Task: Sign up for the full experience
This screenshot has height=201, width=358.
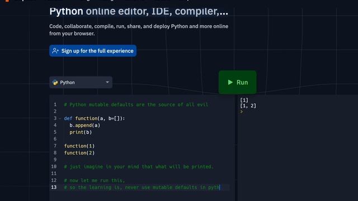Action: (x=93, y=51)
